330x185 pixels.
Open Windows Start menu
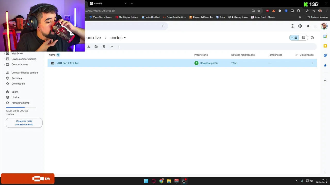click(x=146, y=181)
